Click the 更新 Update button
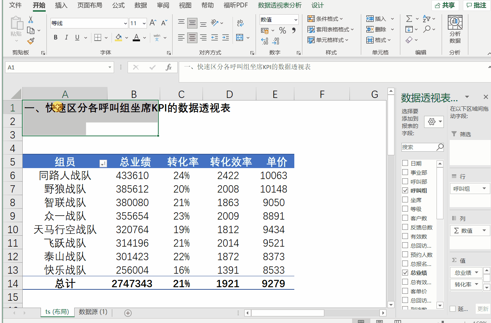The image size is (491, 323). [x=483, y=309]
